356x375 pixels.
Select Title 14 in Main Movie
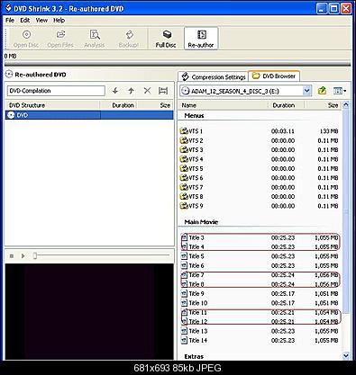[x=260, y=340]
